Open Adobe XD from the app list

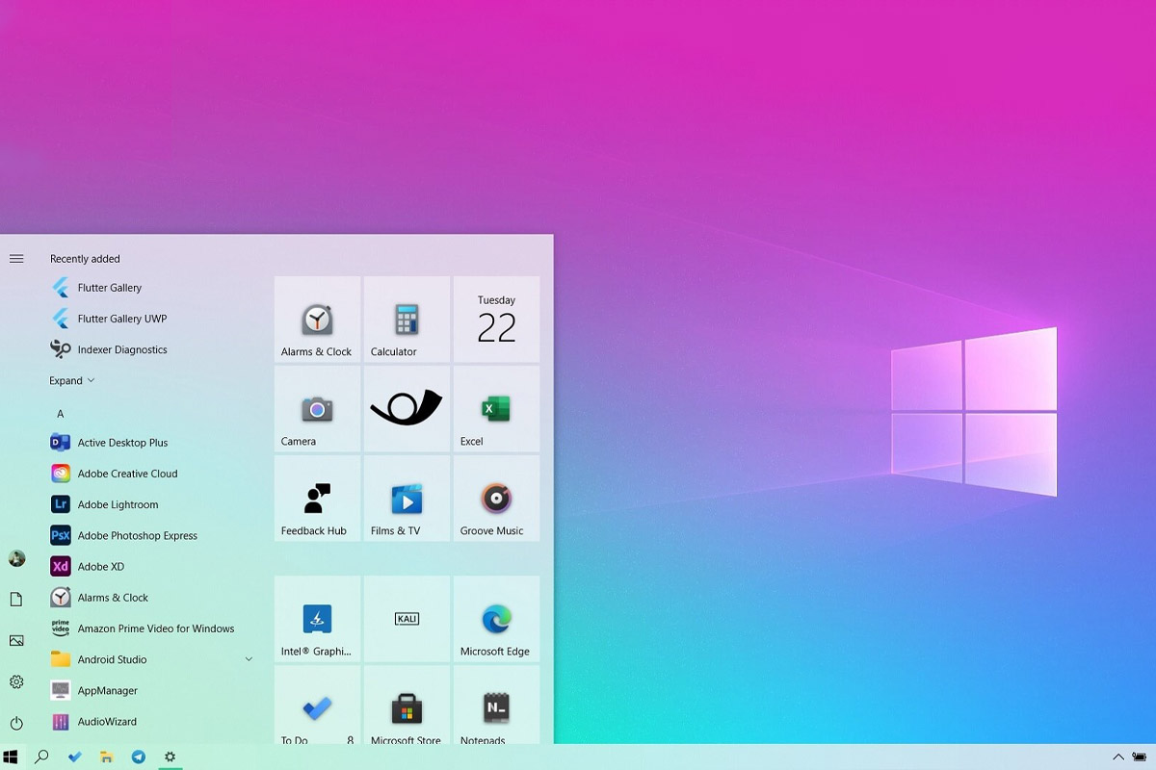pyautogui.click(x=152, y=567)
